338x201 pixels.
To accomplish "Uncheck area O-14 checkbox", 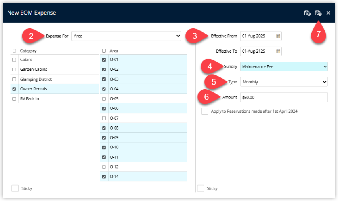I will (x=104, y=177).
